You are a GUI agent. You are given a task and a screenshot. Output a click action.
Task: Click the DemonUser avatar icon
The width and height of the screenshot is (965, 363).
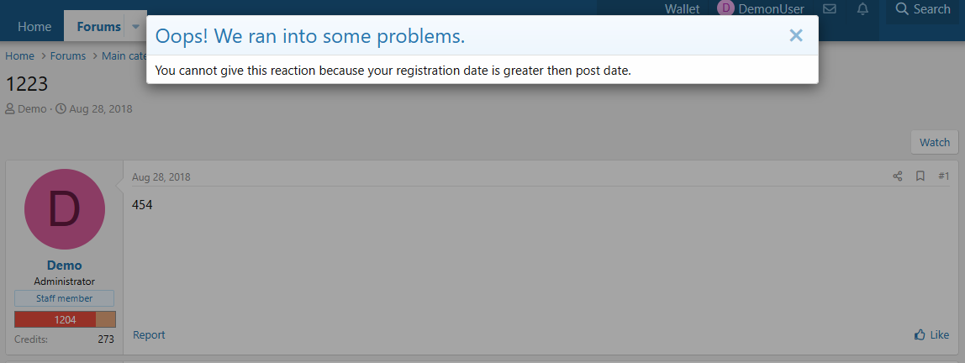pos(725,9)
